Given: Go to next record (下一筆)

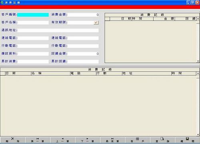Looking at the screenshot, I should coord(88,140).
